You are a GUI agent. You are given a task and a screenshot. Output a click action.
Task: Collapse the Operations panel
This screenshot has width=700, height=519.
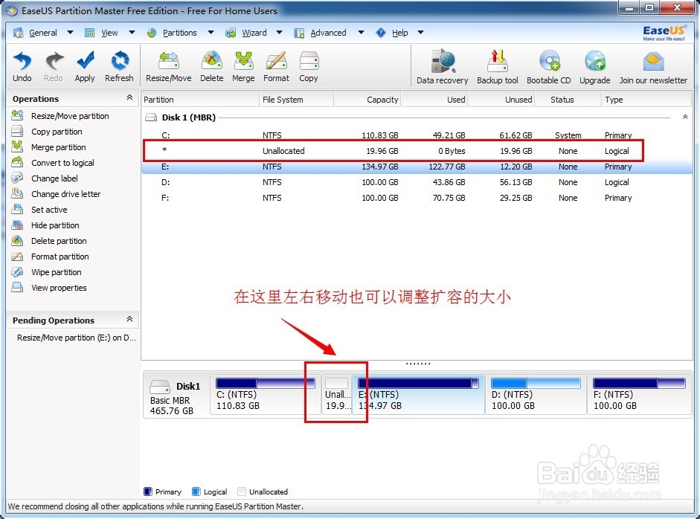click(x=129, y=97)
